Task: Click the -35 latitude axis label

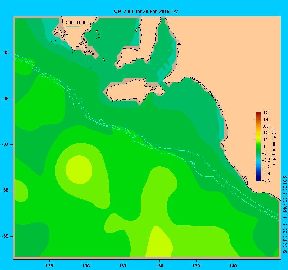Action: click(x=5, y=53)
